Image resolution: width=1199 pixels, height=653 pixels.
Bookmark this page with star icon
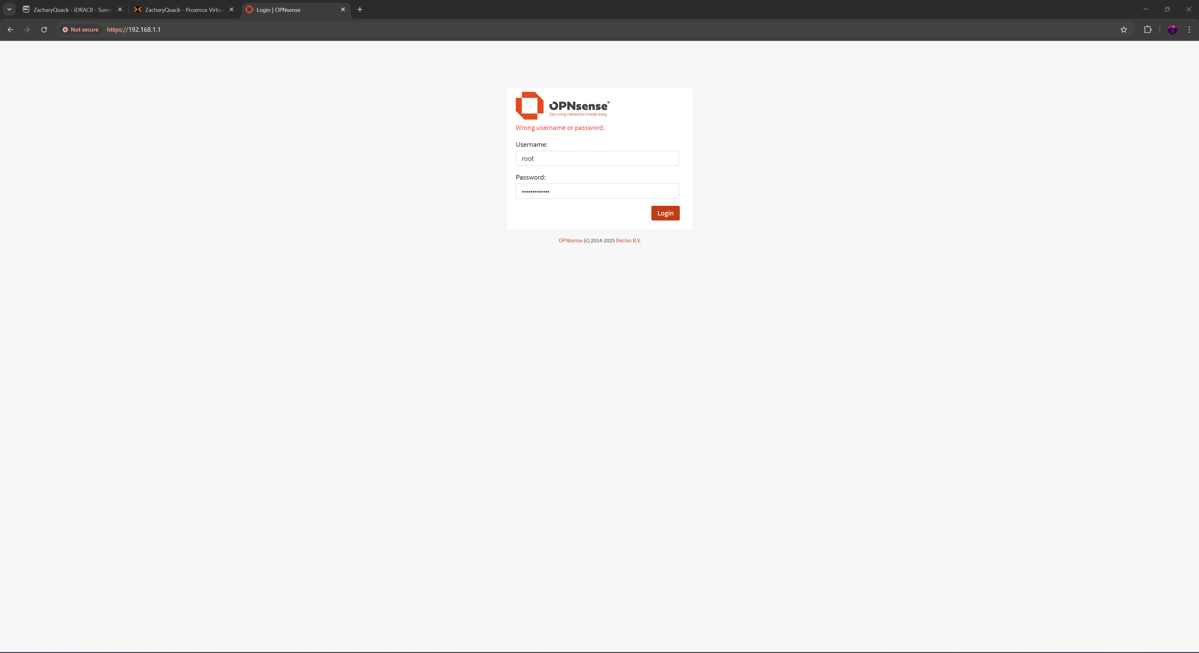pos(1123,29)
